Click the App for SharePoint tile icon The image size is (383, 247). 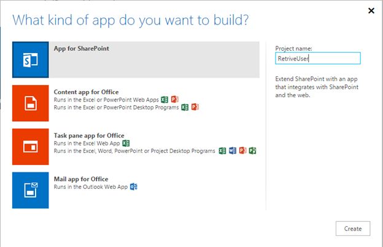[x=30, y=60]
